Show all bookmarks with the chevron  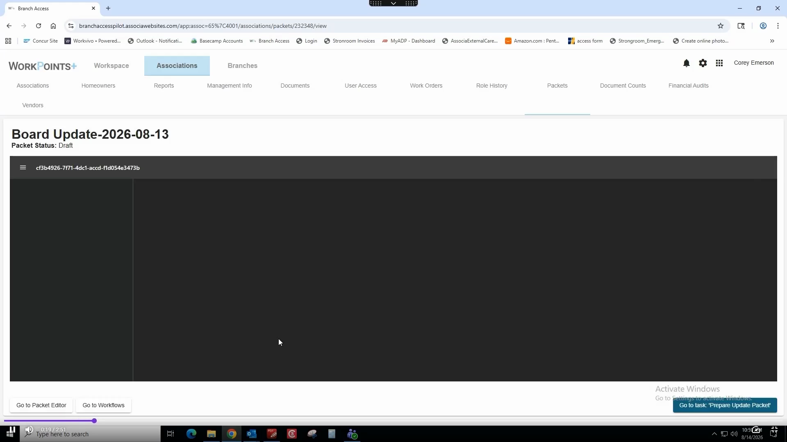click(772, 41)
